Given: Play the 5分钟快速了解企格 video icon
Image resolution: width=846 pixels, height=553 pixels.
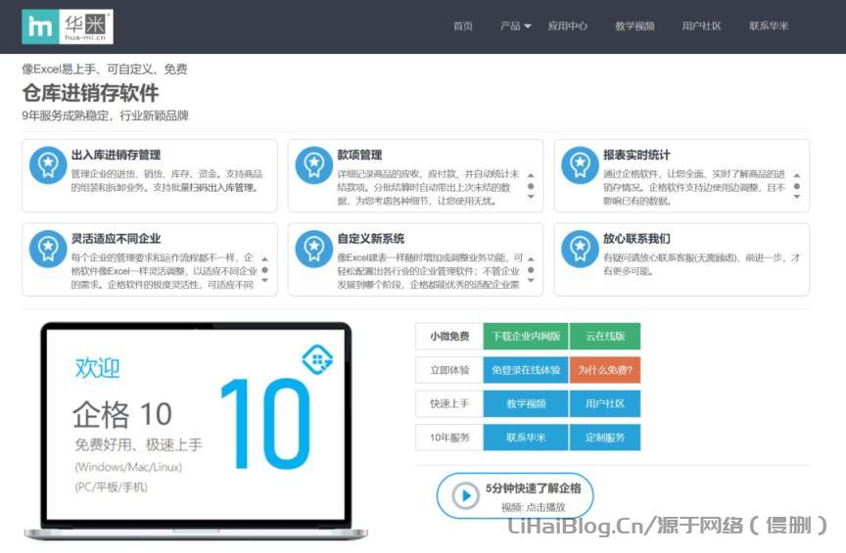Looking at the screenshot, I should (x=466, y=495).
